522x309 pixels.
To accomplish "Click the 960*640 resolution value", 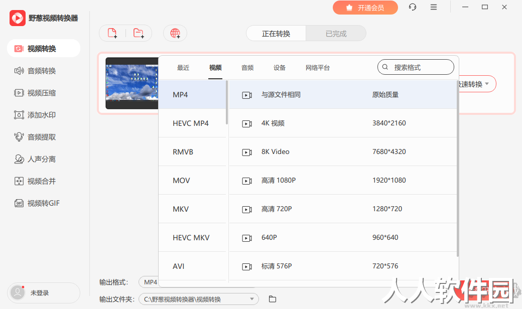I will 385,237.
